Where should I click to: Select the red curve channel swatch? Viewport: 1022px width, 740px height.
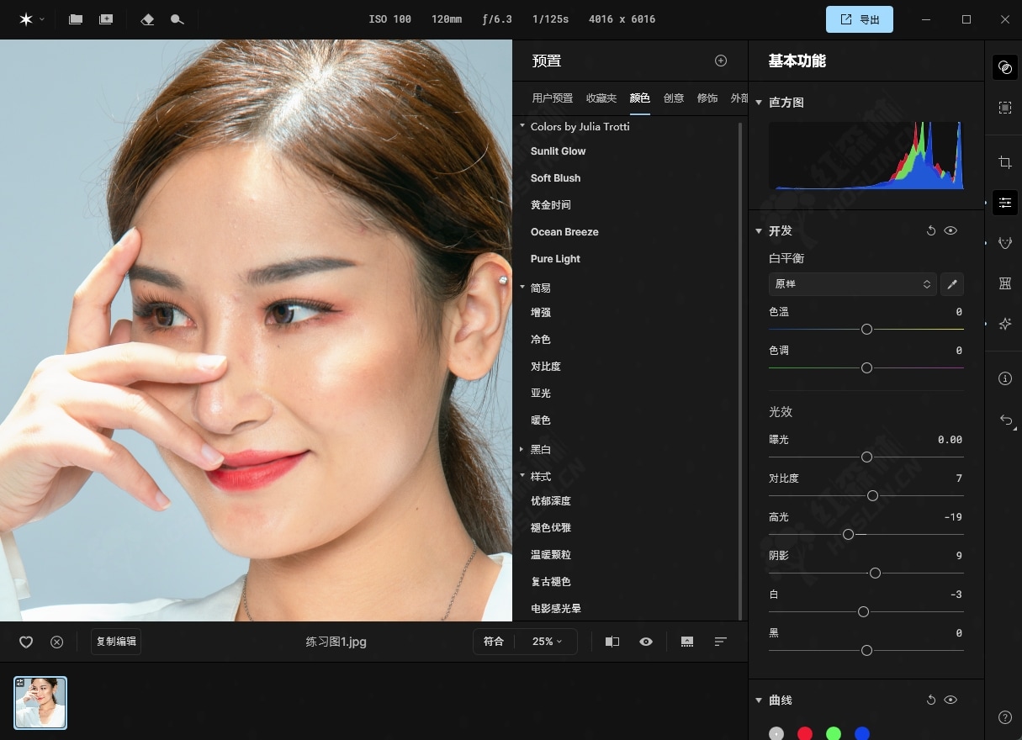[x=805, y=733]
